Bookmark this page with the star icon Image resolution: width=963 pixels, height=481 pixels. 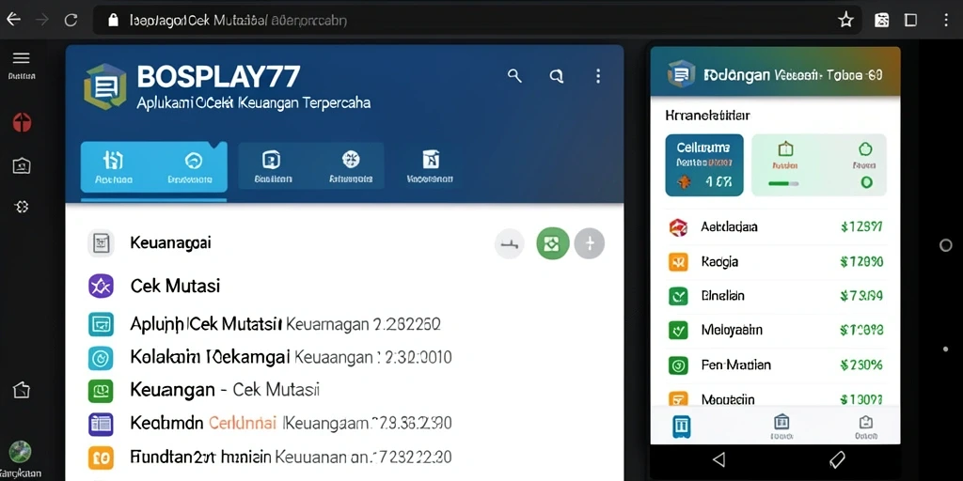tap(845, 21)
